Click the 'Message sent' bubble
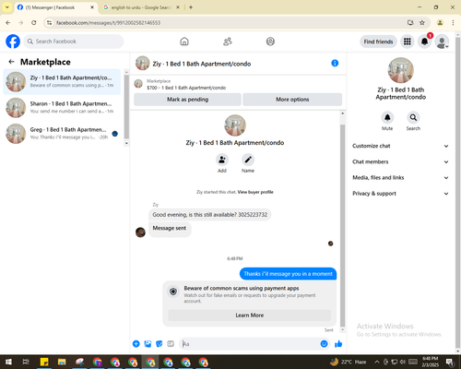Screen dimensions: 461x369 [170, 229]
